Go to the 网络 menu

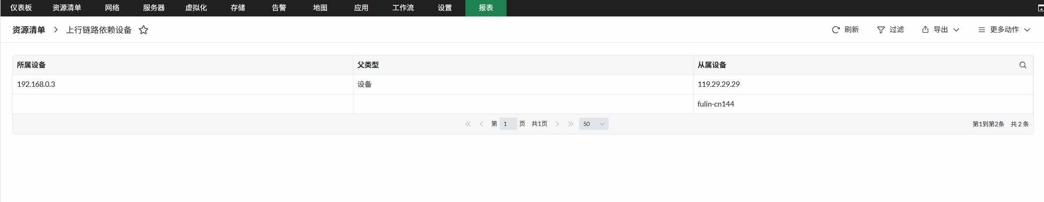click(112, 8)
